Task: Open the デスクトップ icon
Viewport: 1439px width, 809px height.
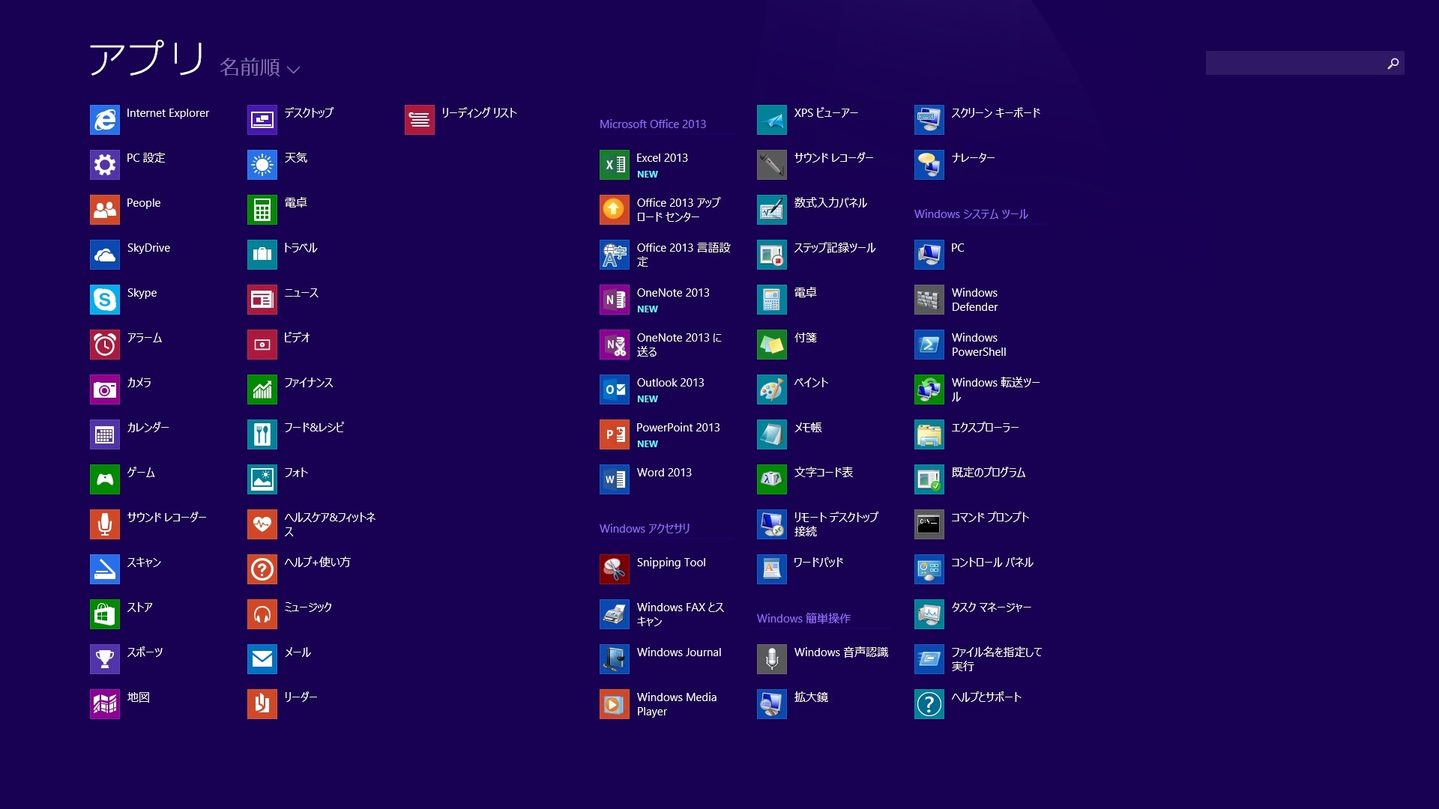Action: tap(262, 120)
